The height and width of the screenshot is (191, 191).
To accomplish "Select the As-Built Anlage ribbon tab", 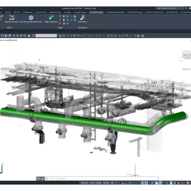I will click(x=96, y=12).
